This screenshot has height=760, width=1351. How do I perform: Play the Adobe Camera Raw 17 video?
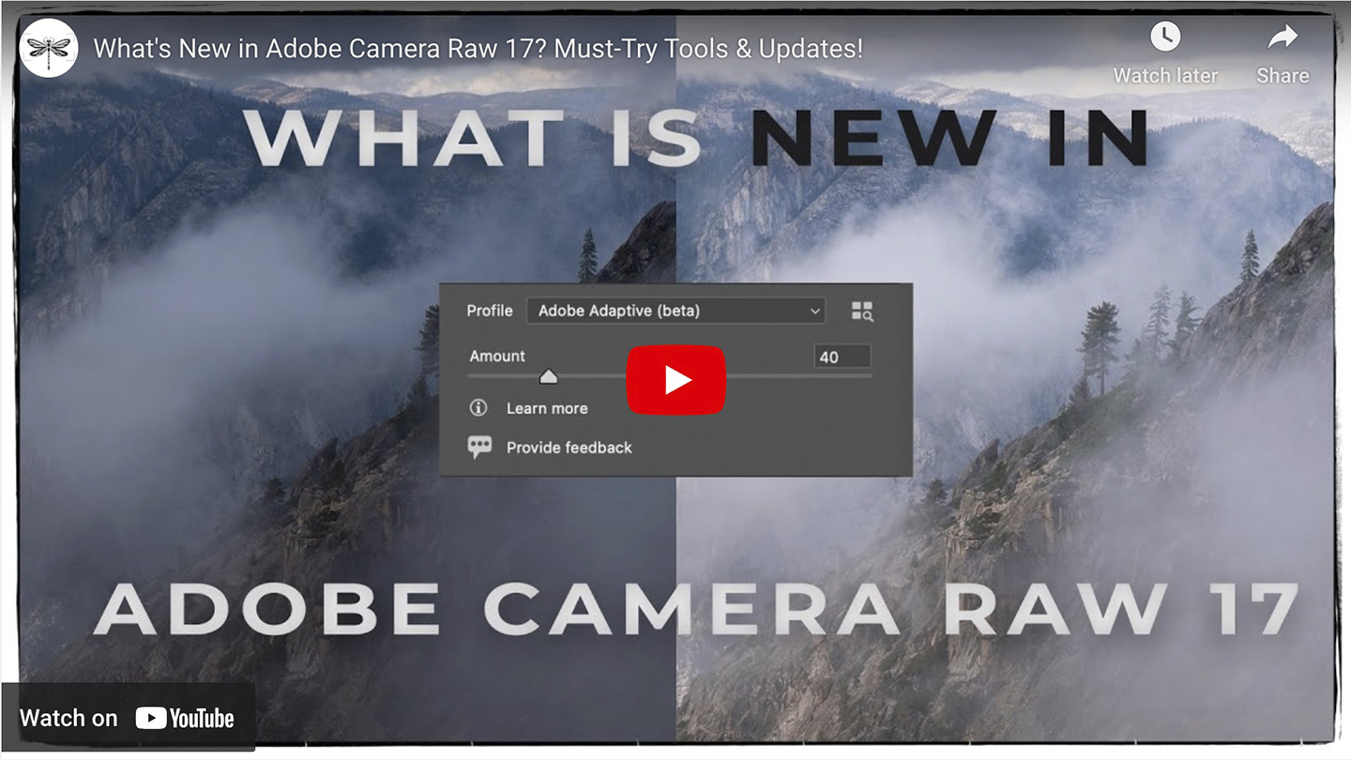coord(675,379)
